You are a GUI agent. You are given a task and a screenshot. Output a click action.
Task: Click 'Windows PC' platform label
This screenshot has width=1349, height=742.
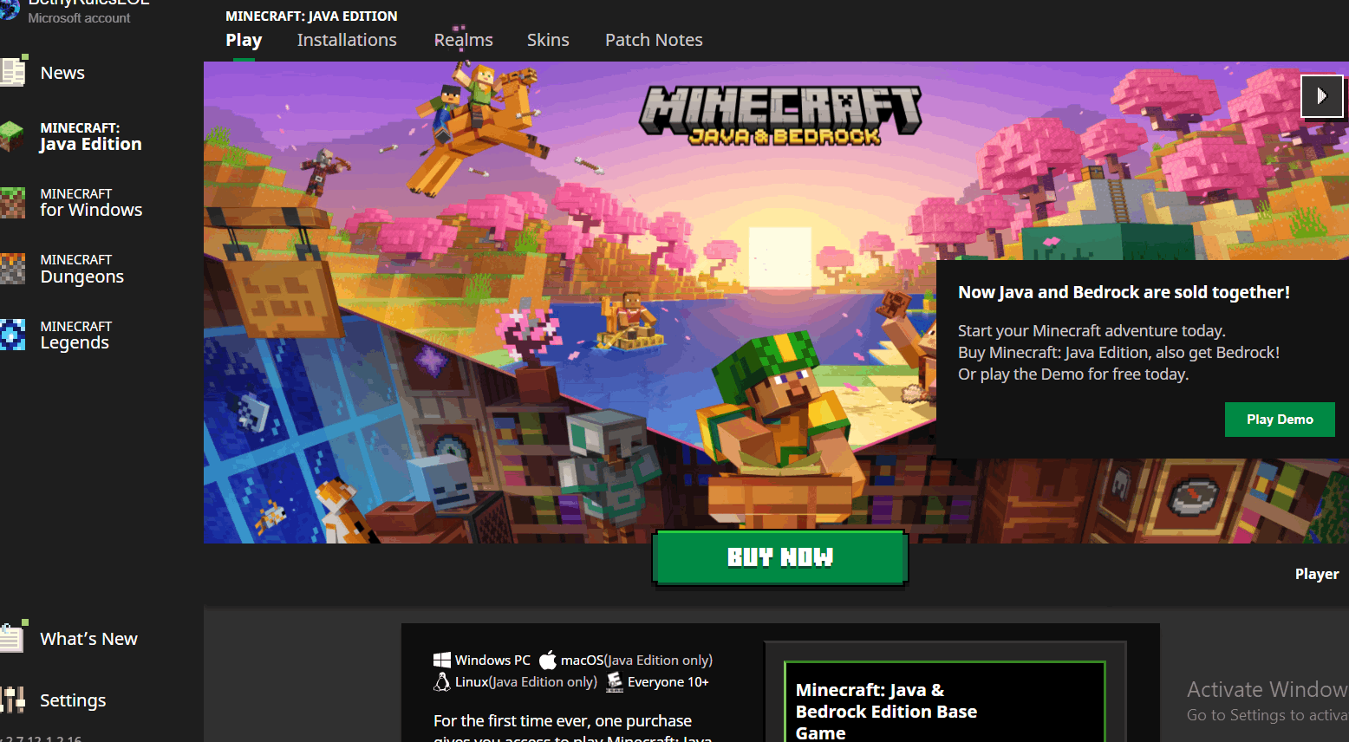(492, 660)
